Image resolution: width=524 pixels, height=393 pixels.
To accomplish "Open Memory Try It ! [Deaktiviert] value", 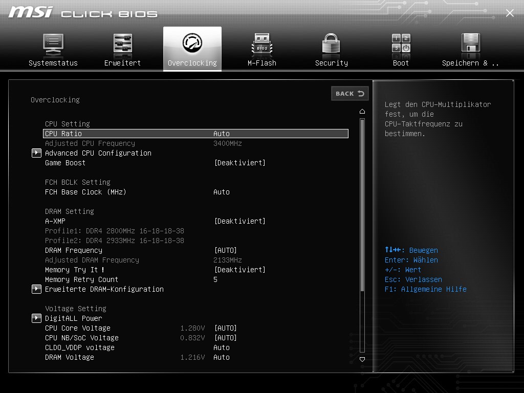I will 239,270.
